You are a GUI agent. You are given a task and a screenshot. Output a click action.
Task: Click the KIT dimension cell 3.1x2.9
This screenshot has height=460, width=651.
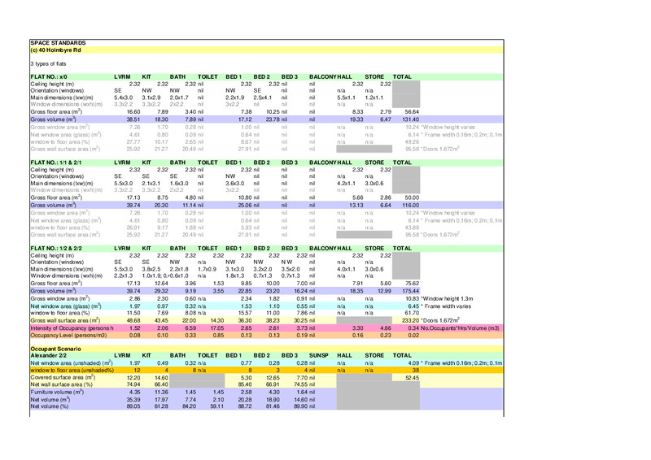tap(151, 98)
